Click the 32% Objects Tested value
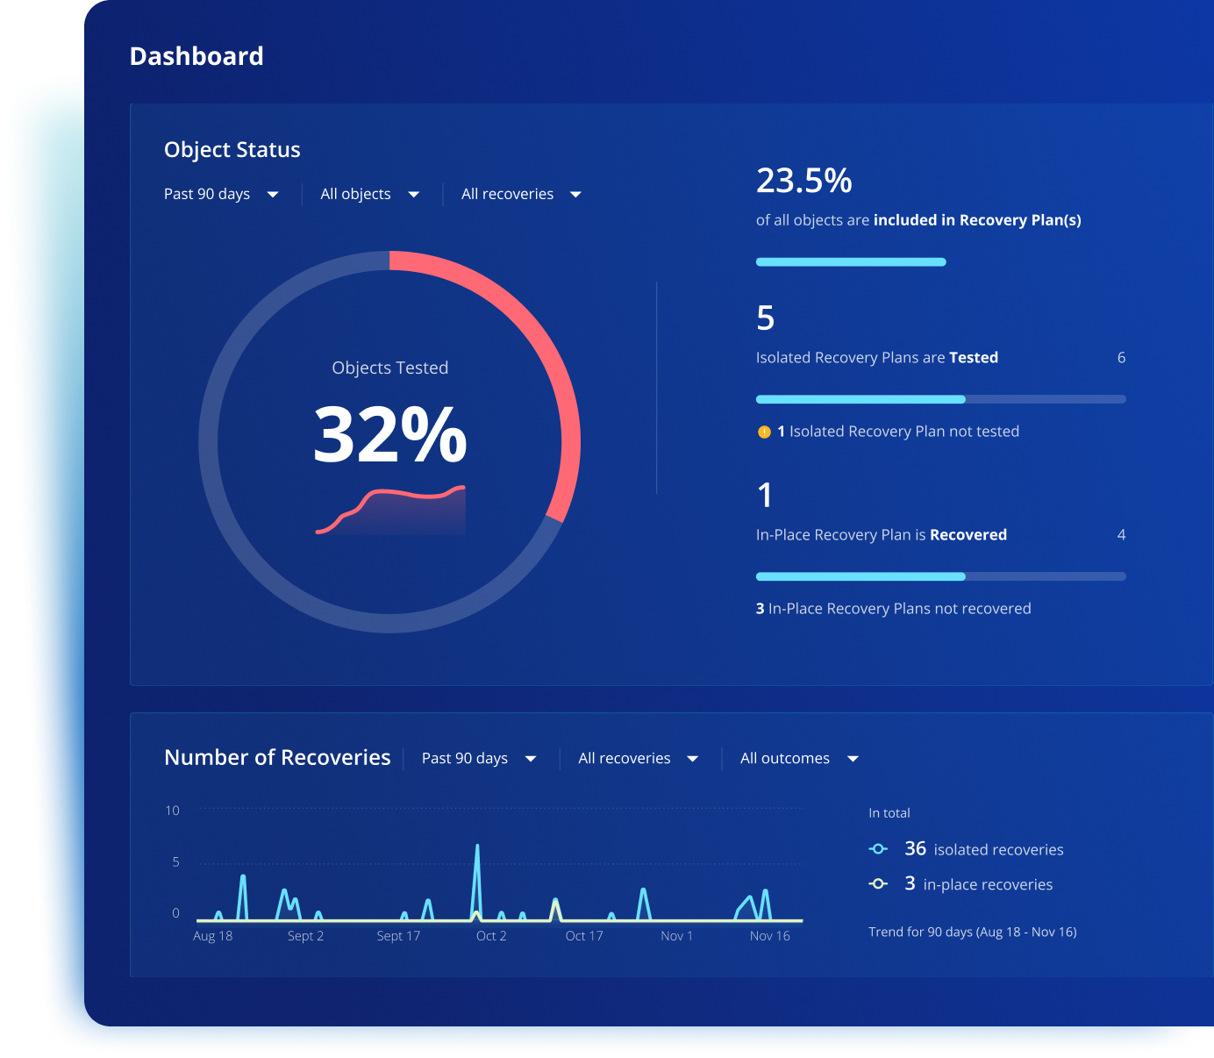This screenshot has width=1214, height=1058. (x=390, y=434)
